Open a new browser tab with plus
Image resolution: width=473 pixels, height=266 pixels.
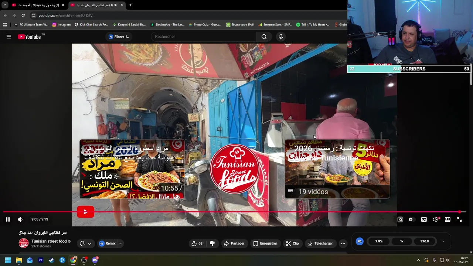(130, 5)
